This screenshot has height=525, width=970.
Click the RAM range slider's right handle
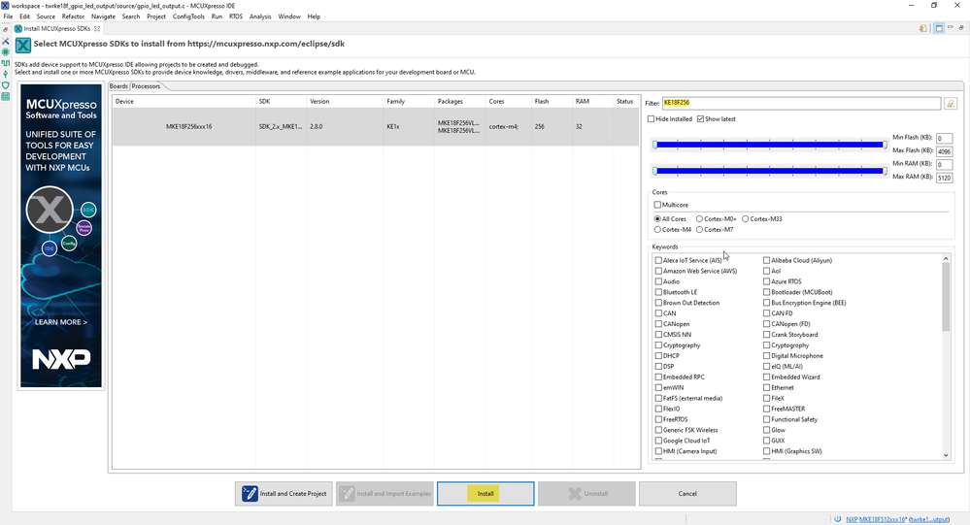pos(885,171)
